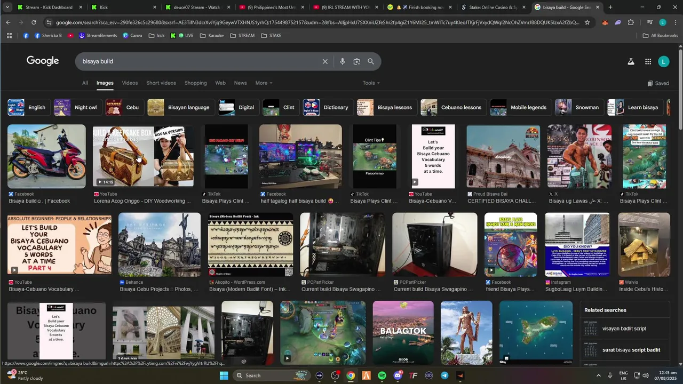
Task: Open the Facebook bookmark icon
Action: 26,36
